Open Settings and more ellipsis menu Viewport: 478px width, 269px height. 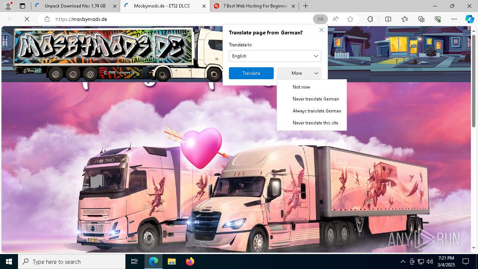point(454,19)
